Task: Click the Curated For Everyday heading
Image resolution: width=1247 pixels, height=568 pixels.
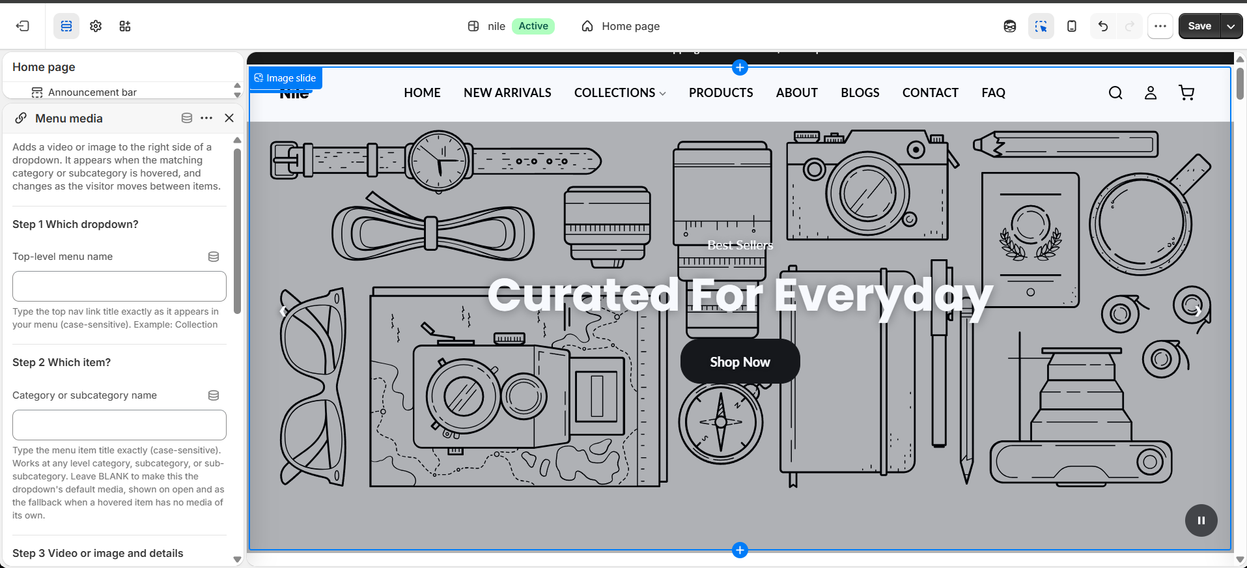Action: pyautogui.click(x=740, y=296)
